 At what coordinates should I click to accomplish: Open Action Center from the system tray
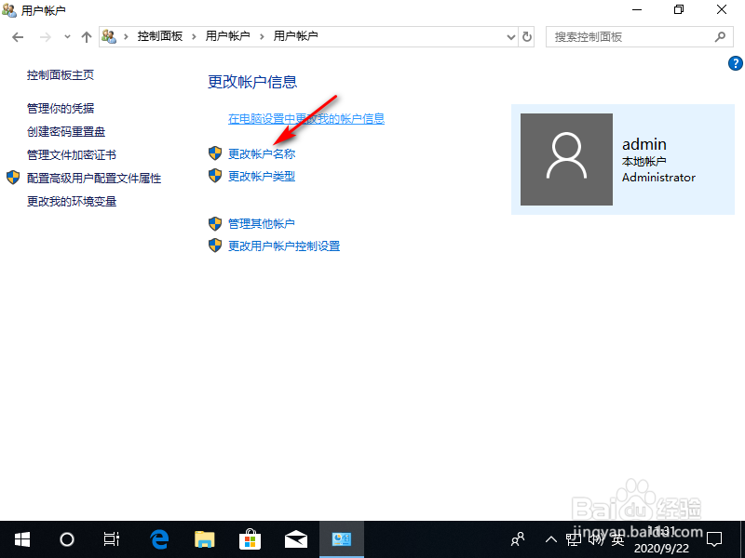(x=714, y=539)
